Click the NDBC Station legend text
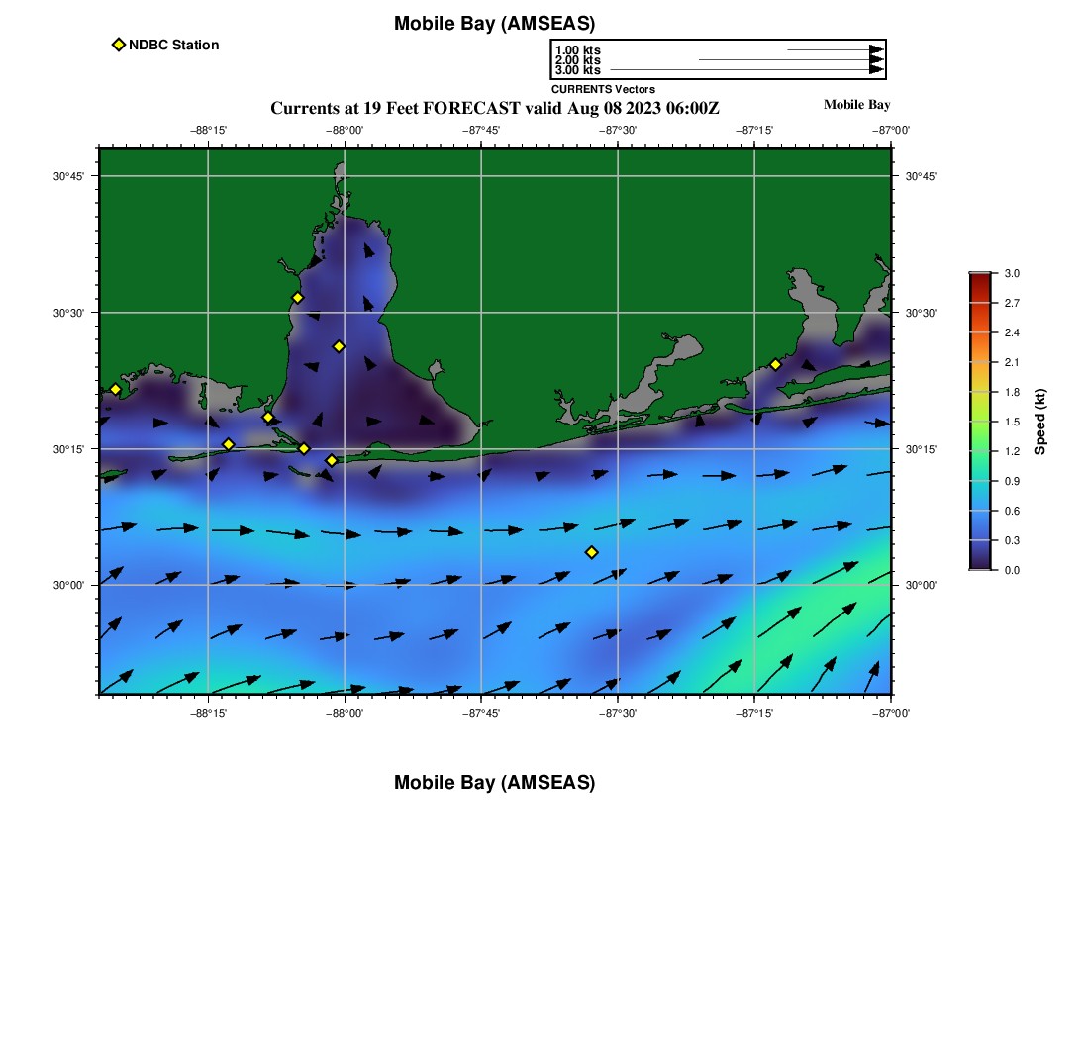The width and height of the screenshot is (1089, 1039). (173, 45)
